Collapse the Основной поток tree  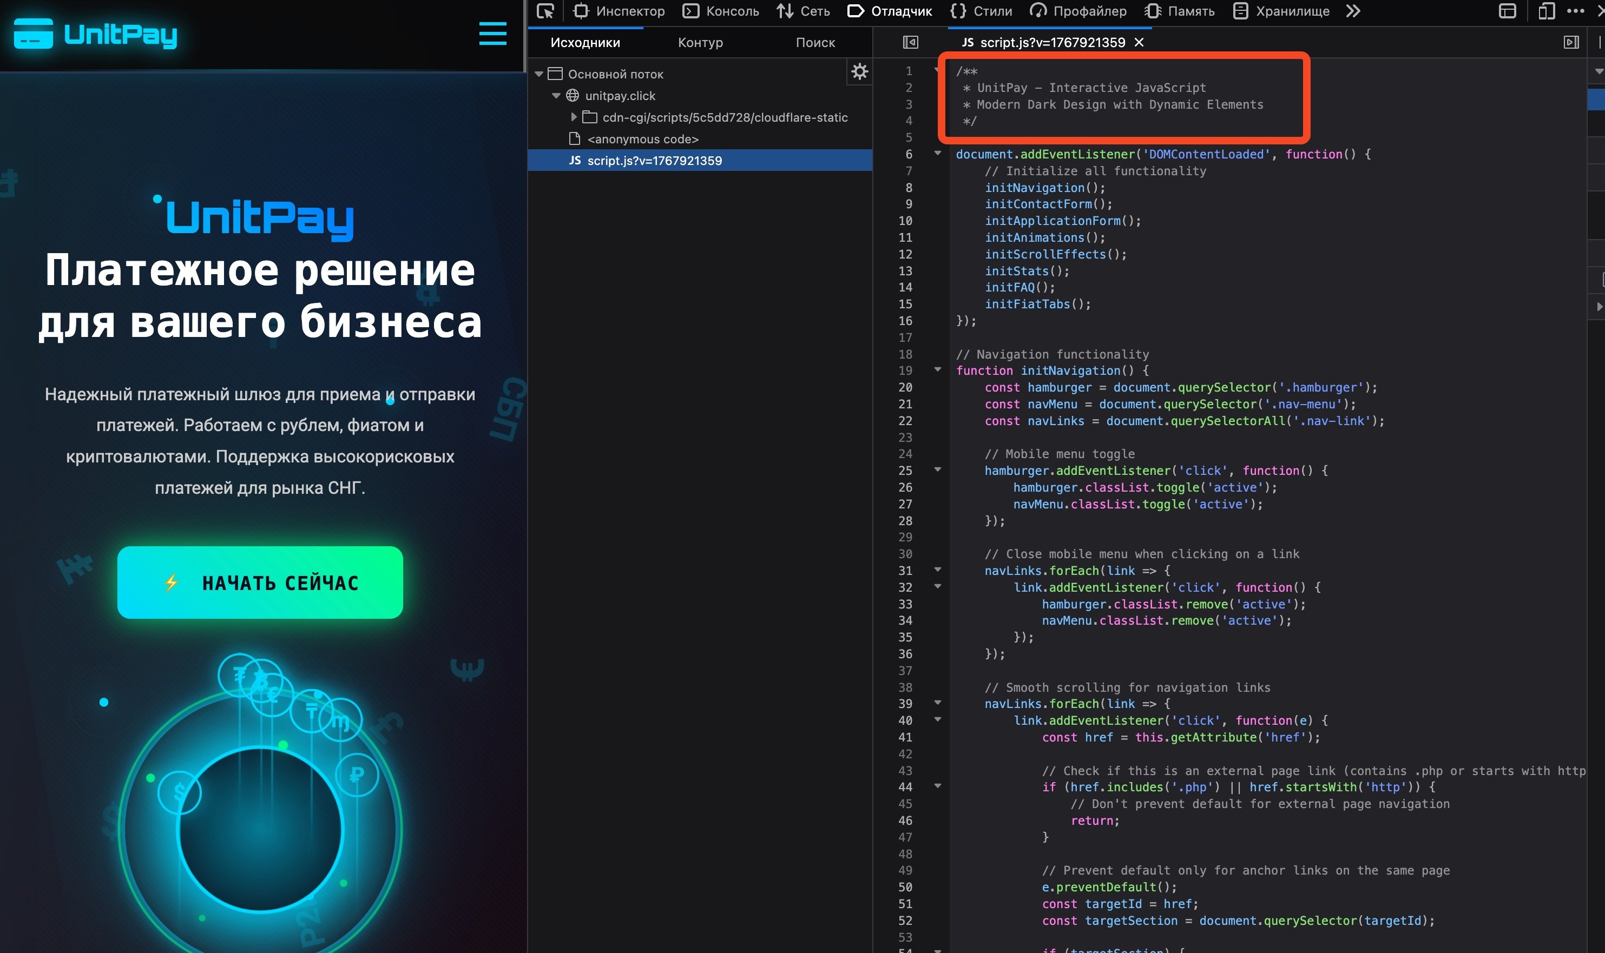[539, 74]
